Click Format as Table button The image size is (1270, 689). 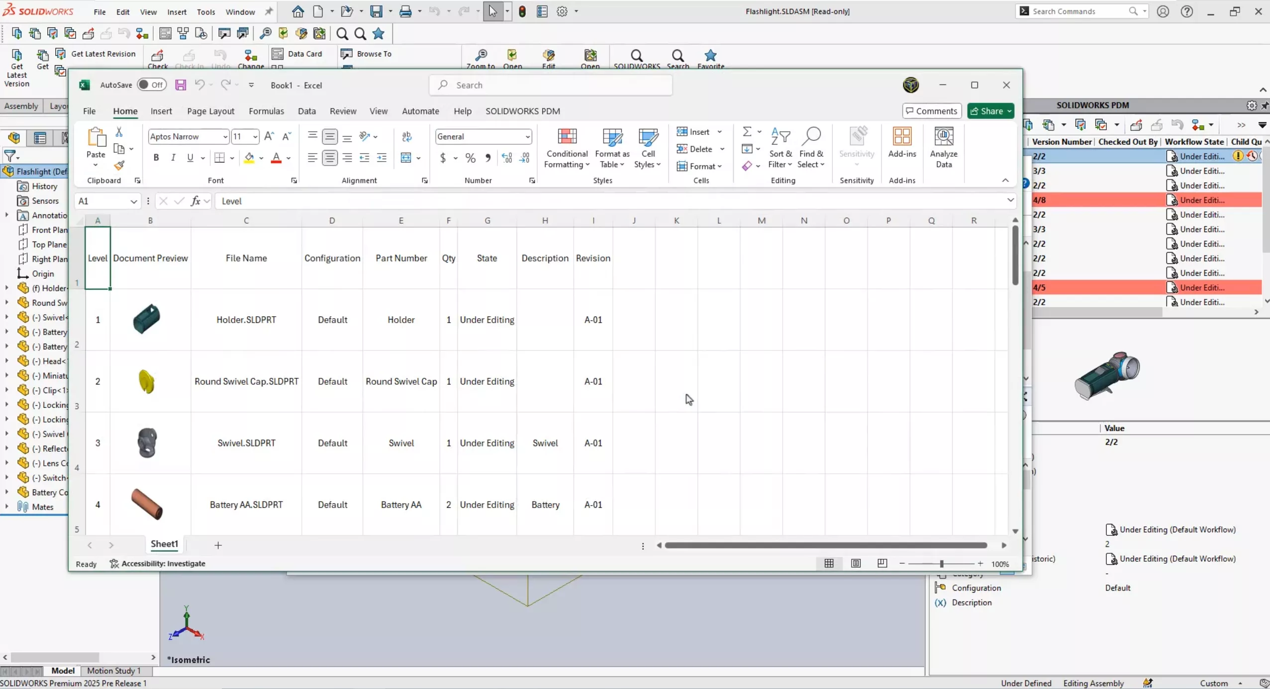[612, 148]
